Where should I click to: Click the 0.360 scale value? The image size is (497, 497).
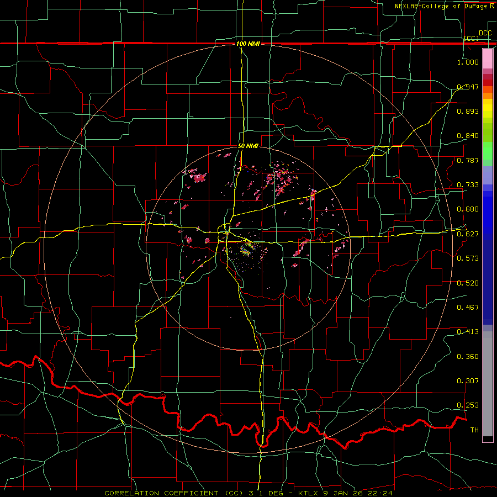point(468,357)
